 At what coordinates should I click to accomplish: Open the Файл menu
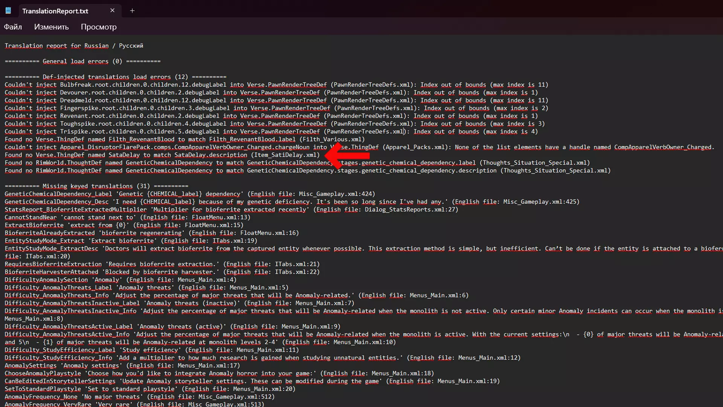[13, 27]
